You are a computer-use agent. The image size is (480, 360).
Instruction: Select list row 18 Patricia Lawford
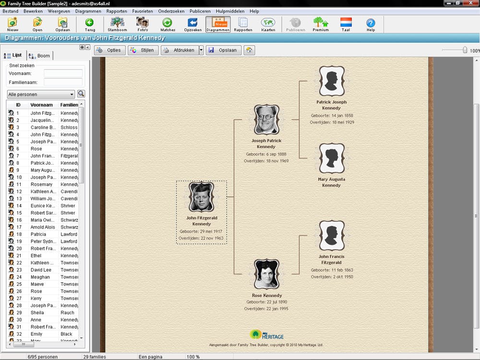click(43, 234)
